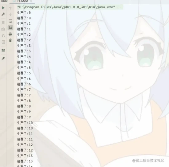This screenshot has height=167, width=169.
Task: Click output line 消费了:1
Action: click(24, 29)
